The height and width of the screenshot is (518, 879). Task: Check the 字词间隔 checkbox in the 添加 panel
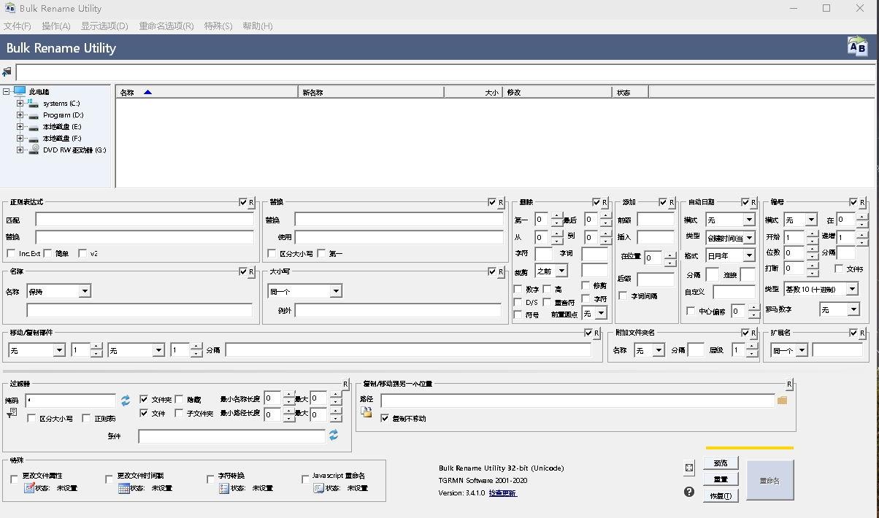[x=623, y=295]
